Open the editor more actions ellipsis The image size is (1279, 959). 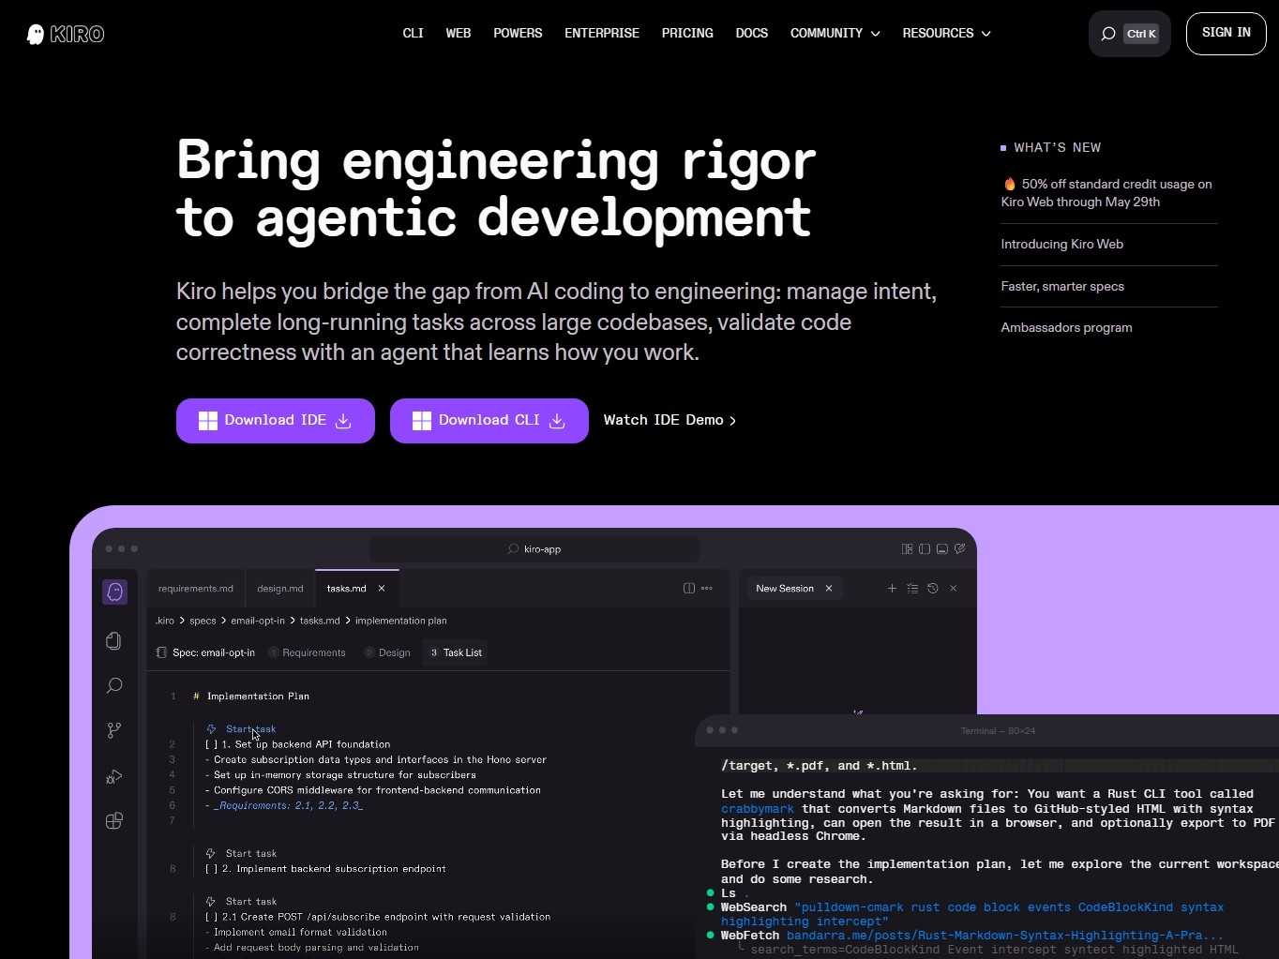[707, 589]
